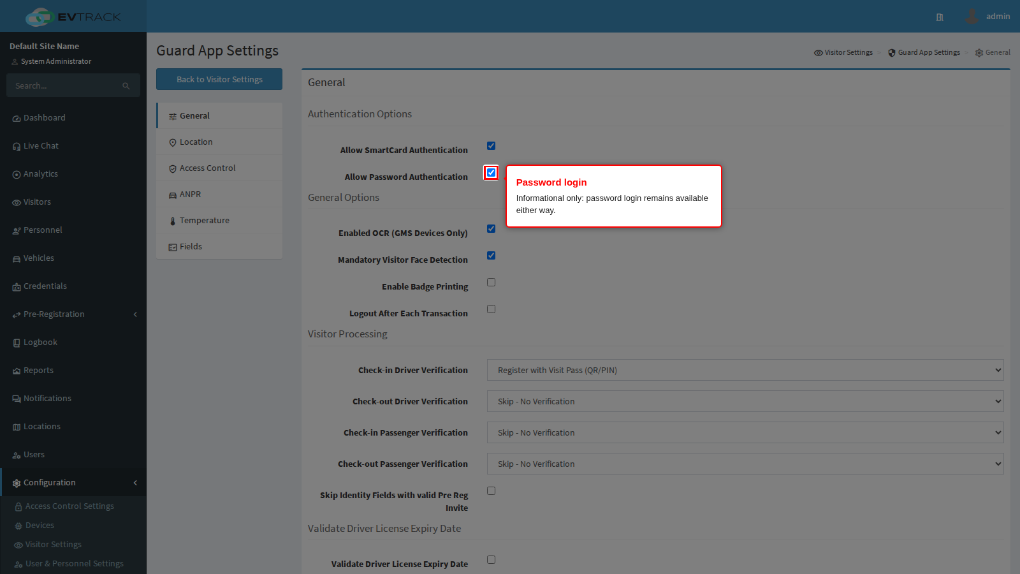This screenshot has height=574, width=1020.
Task: Click the Notifications icon
Action: pos(17,399)
